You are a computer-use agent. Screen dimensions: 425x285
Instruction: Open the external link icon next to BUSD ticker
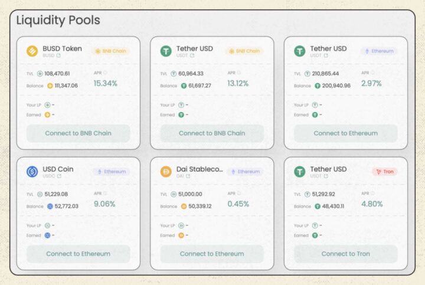(58, 55)
